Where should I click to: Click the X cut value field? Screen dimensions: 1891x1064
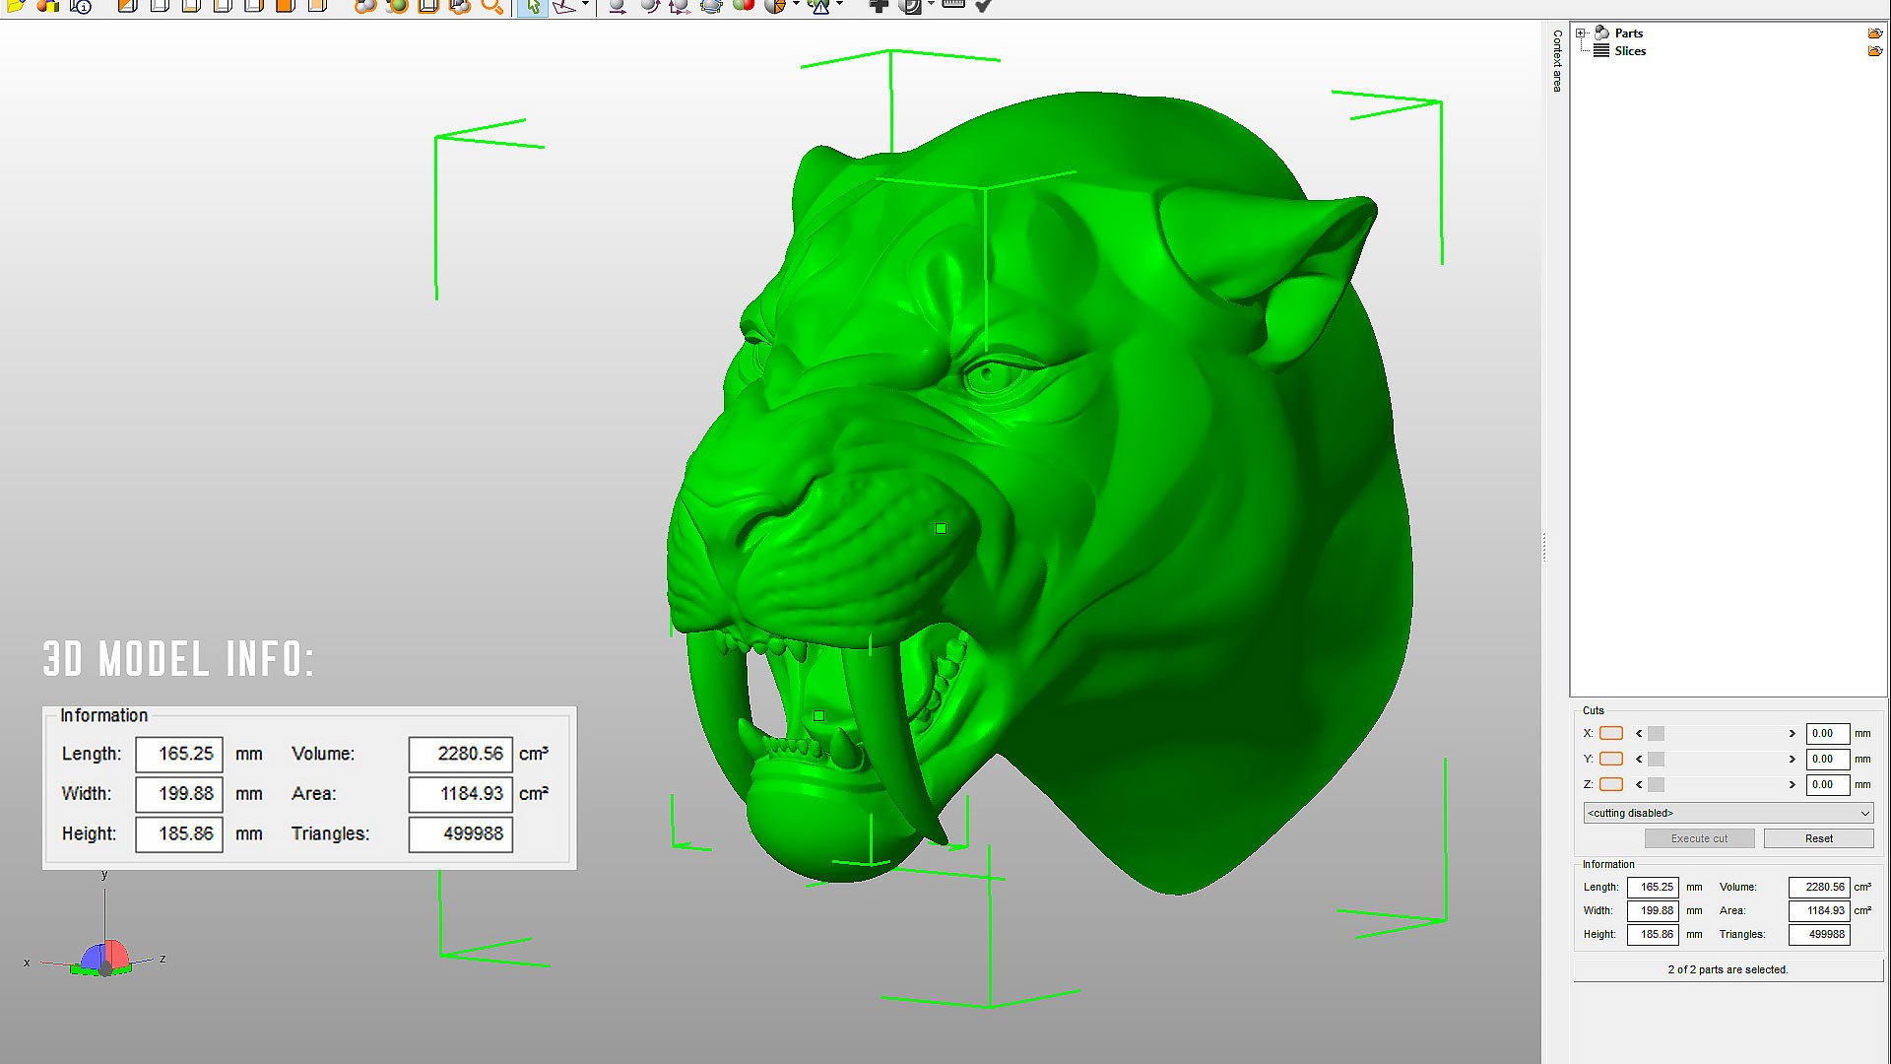click(x=1827, y=733)
